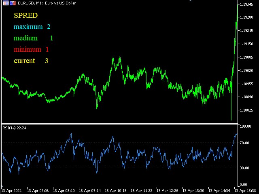
Task: Click the 30.00 RSI level marker
Action: [x=244, y=168]
